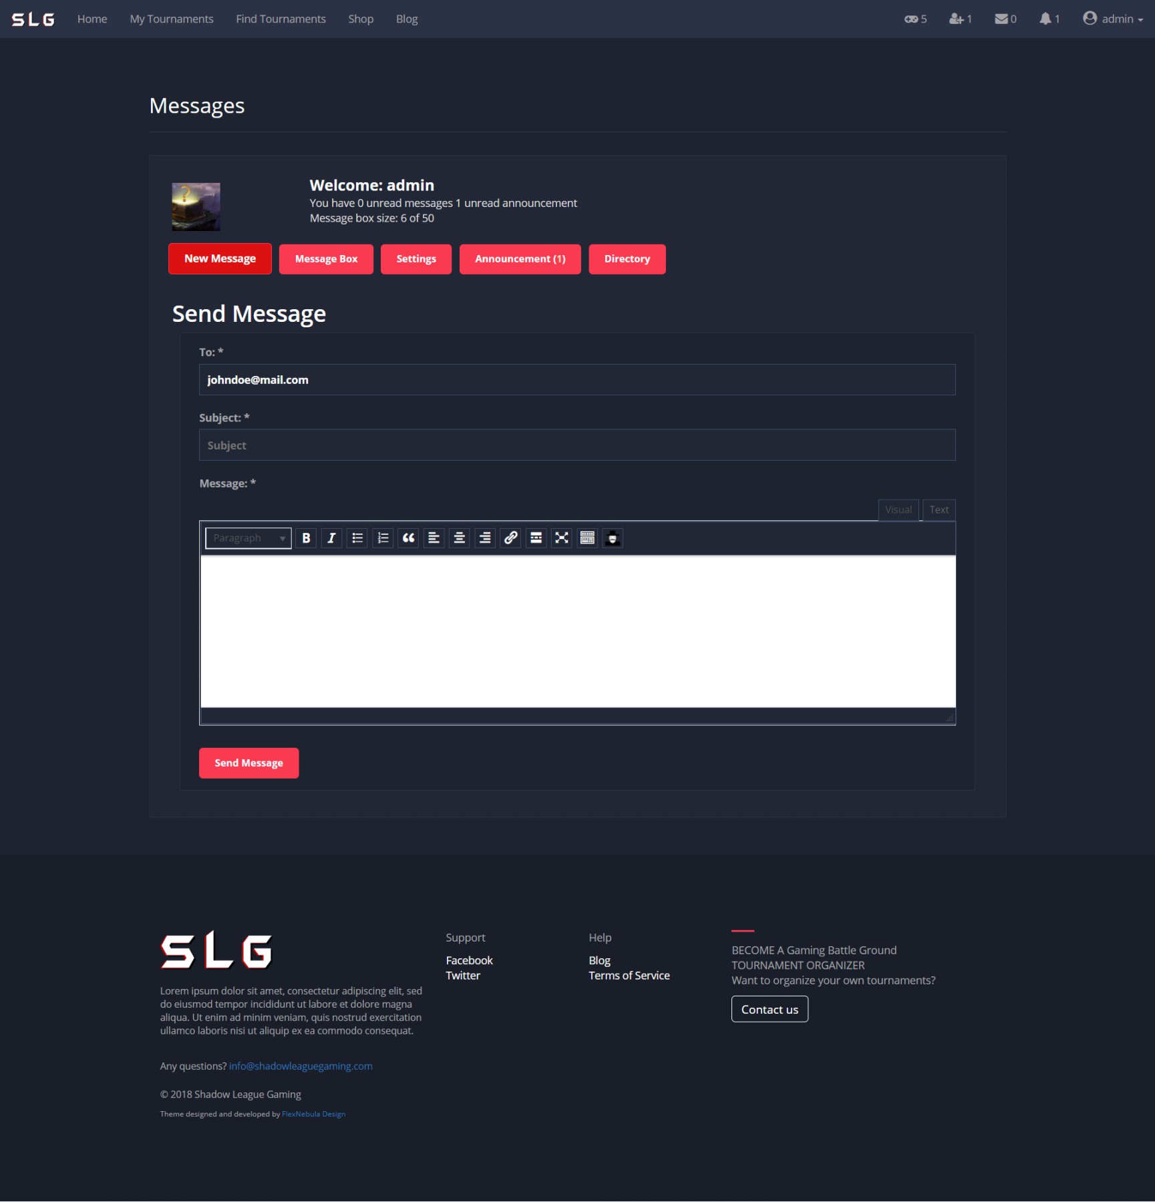Switch editor to Visual tab

coord(898,510)
